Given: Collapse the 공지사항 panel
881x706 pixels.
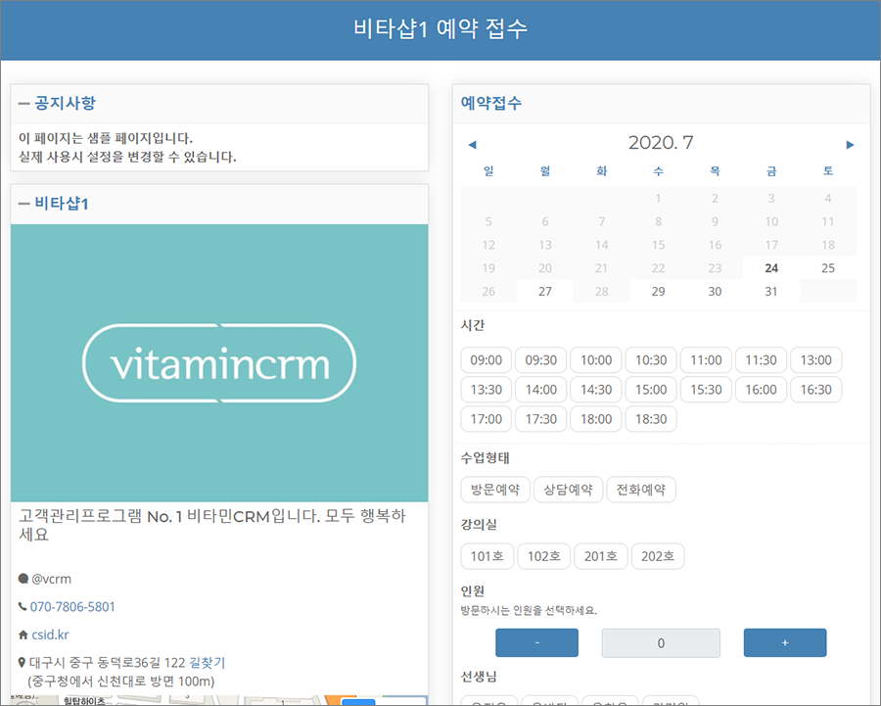Looking at the screenshot, I should coord(23,104).
